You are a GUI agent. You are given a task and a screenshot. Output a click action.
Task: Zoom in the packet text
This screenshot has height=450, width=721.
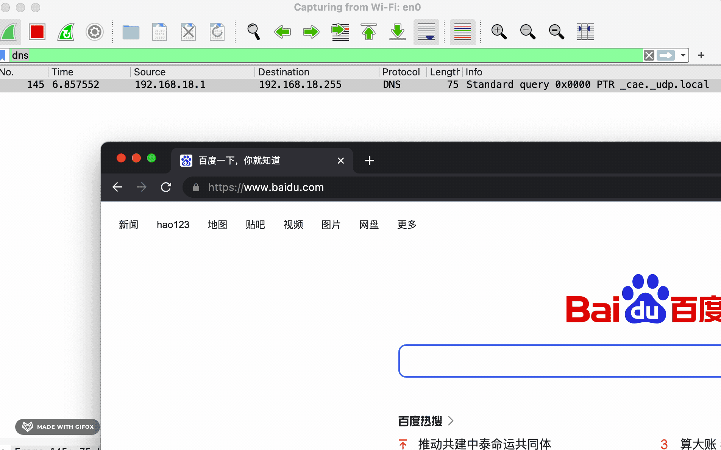point(499,32)
